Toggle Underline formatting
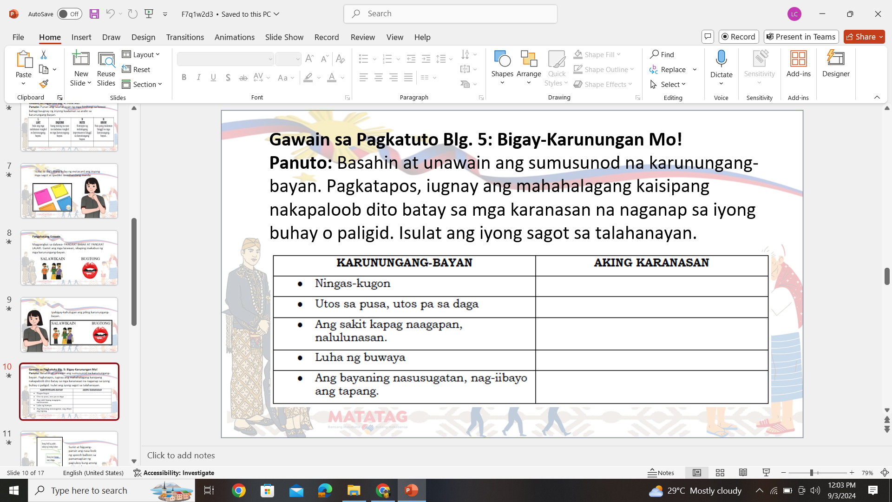This screenshot has height=502, width=892. click(x=213, y=78)
